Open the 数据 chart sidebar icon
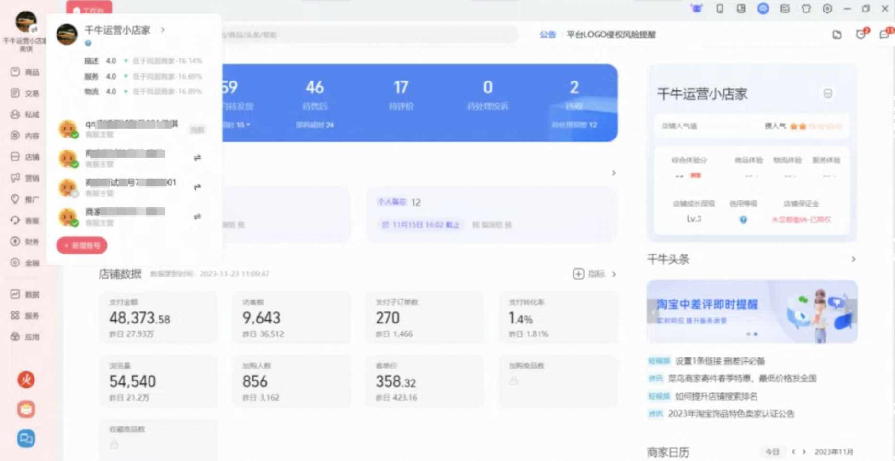This screenshot has height=461, width=895. point(15,294)
